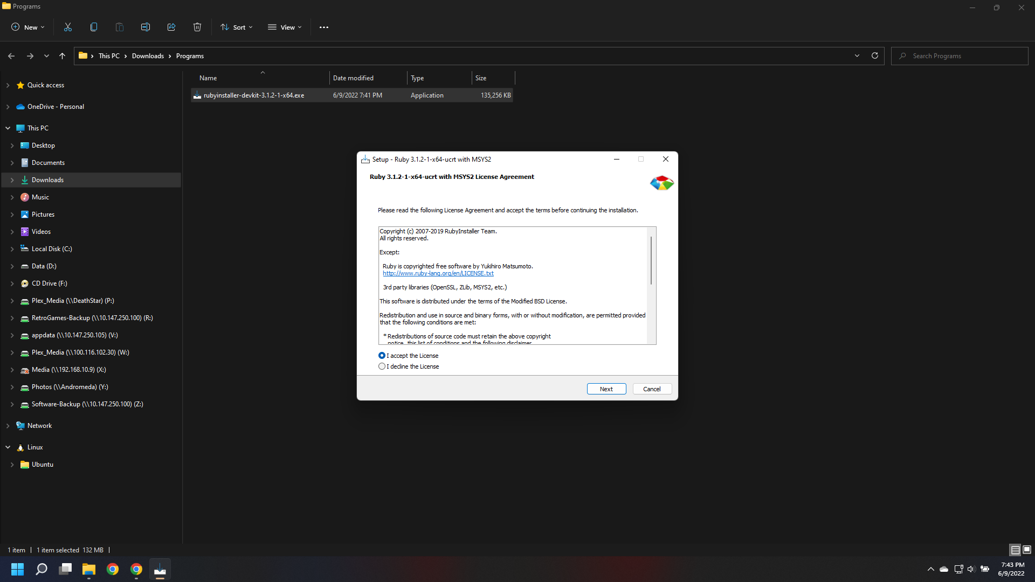The image size is (1035, 582).
Task: Collapse the Linux tree node
Action: pyautogui.click(x=8, y=447)
